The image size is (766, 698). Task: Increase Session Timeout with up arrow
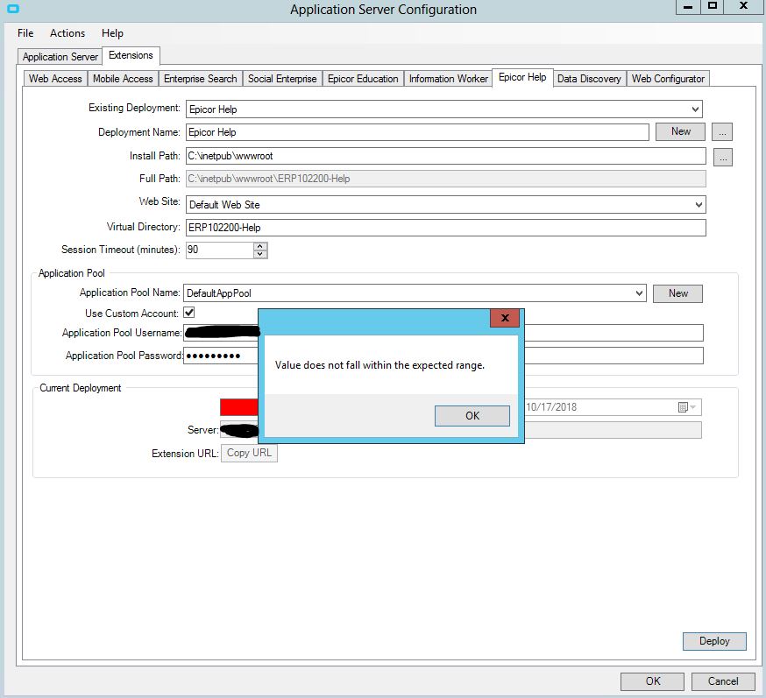coord(260,246)
